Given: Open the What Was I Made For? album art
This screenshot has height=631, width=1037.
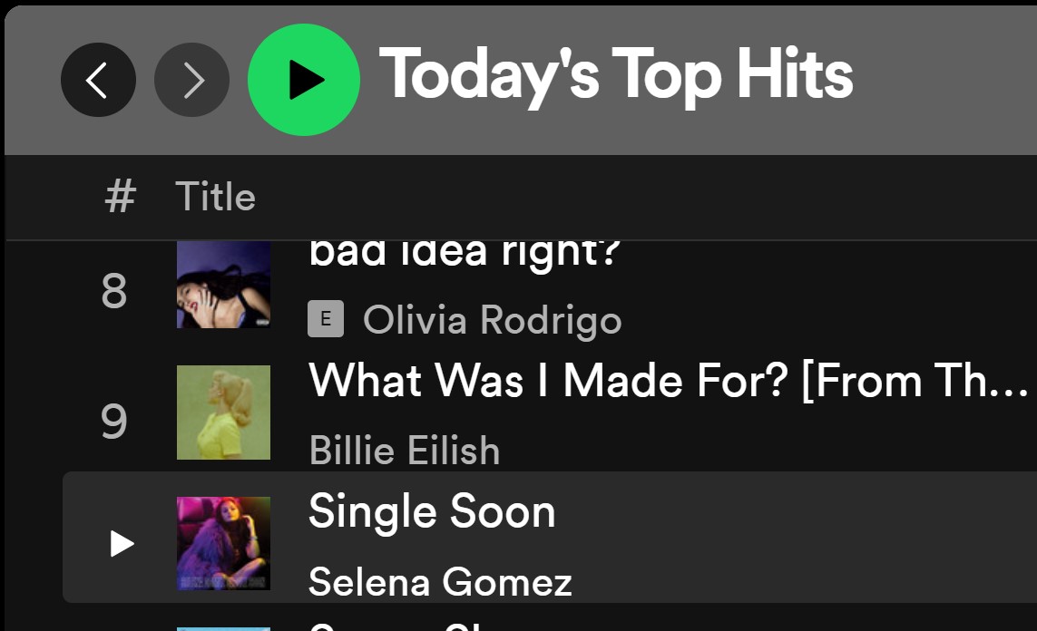Looking at the screenshot, I should pyautogui.click(x=223, y=413).
